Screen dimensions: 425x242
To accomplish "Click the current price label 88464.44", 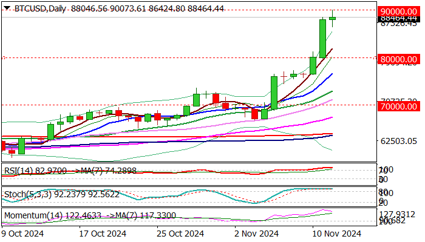I will click(399, 19).
